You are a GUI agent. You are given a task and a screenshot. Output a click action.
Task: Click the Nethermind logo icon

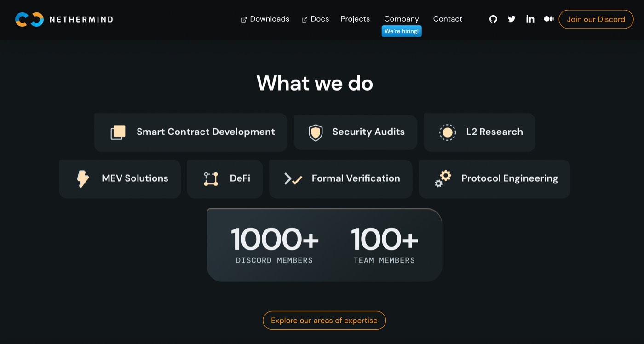pos(29,19)
